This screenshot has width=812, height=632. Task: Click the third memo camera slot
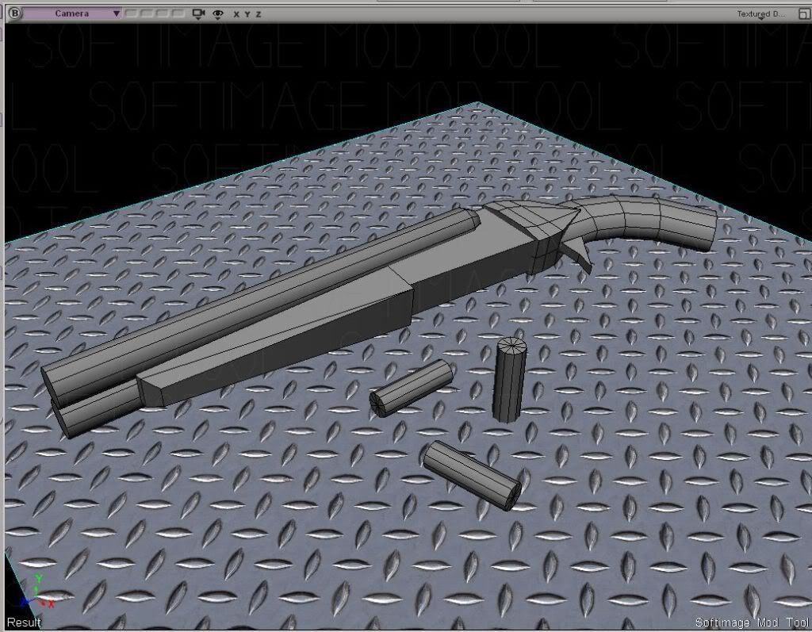[163, 13]
